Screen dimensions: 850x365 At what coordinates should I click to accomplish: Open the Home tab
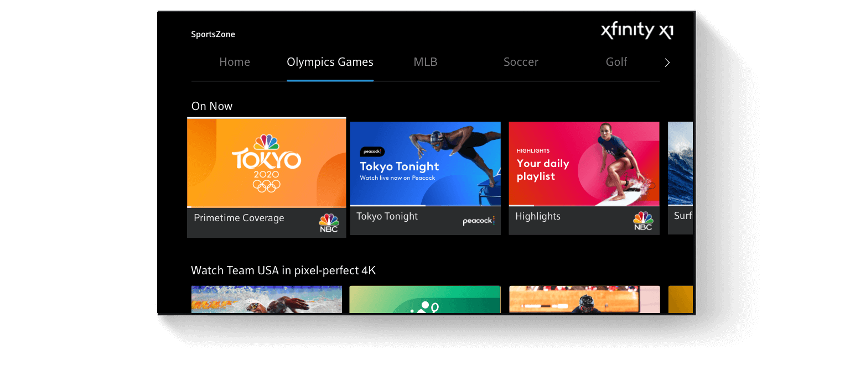click(x=235, y=62)
